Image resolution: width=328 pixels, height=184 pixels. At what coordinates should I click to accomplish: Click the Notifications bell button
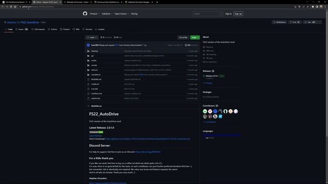(x=279, y=22)
